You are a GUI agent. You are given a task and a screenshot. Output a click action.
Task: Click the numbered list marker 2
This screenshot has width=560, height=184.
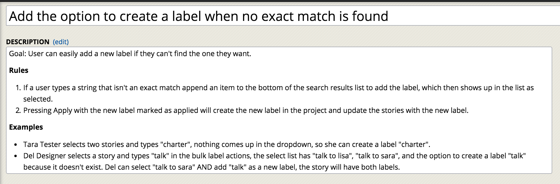pos(18,111)
